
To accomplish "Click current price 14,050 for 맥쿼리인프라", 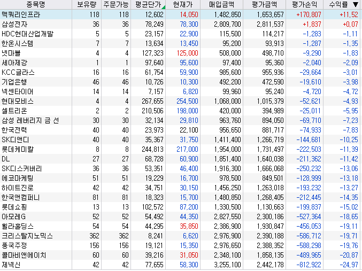I will click(x=189, y=14).
